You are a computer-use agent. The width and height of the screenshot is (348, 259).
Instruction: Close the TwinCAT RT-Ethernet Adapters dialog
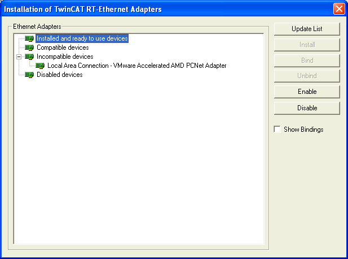pyautogui.click(x=339, y=9)
